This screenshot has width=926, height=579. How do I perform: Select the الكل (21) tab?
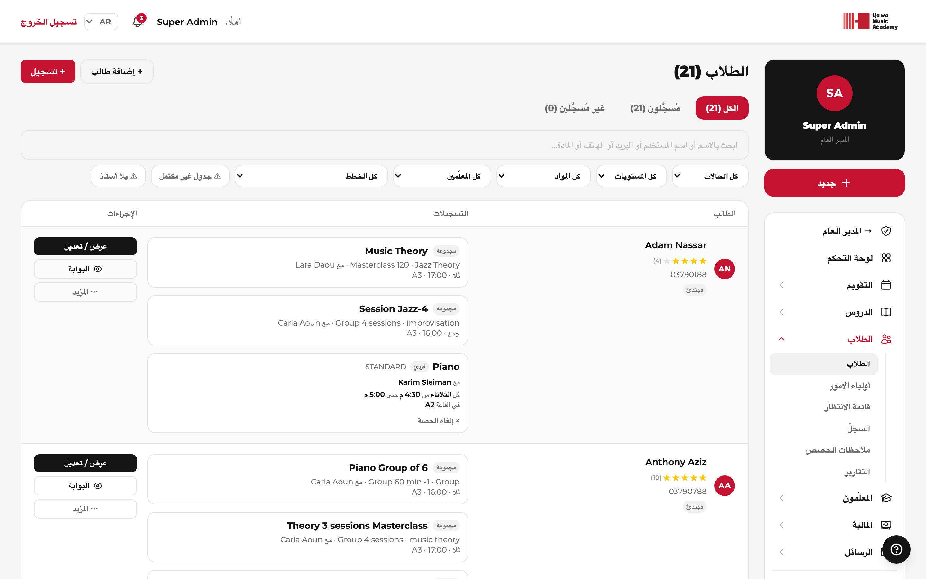click(x=722, y=108)
